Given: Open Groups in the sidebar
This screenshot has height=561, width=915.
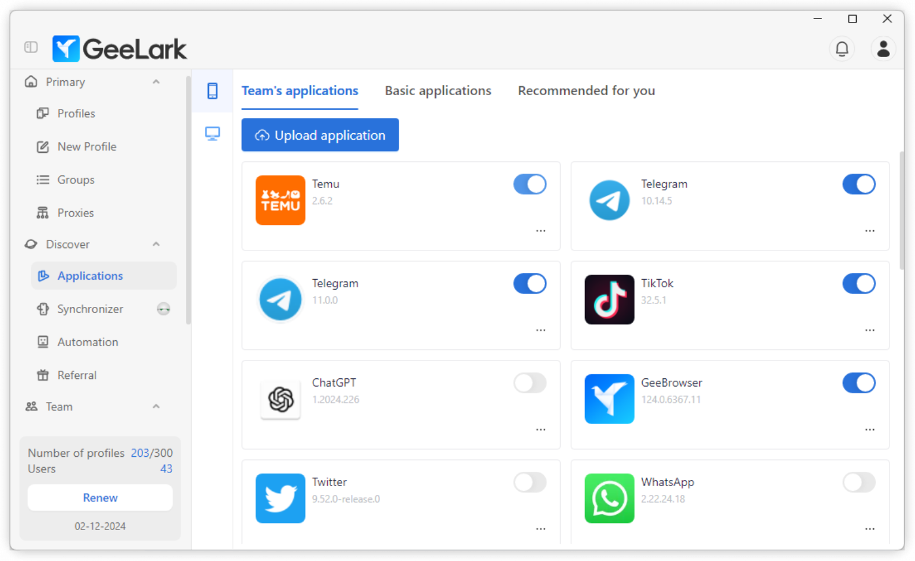Looking at the screenshot, I should (x=104, y=180).
